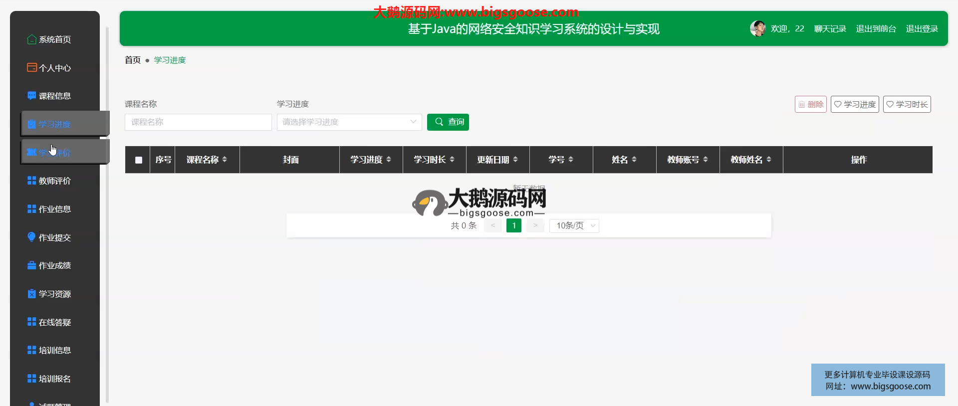Open 在线答疑 in the sidebar menu
This screenshot has height=406, width=958.
(54, 322)
